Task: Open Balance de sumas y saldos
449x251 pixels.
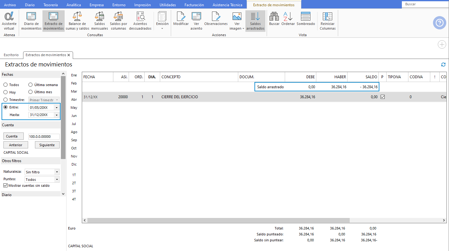Action: click(77, 21)
